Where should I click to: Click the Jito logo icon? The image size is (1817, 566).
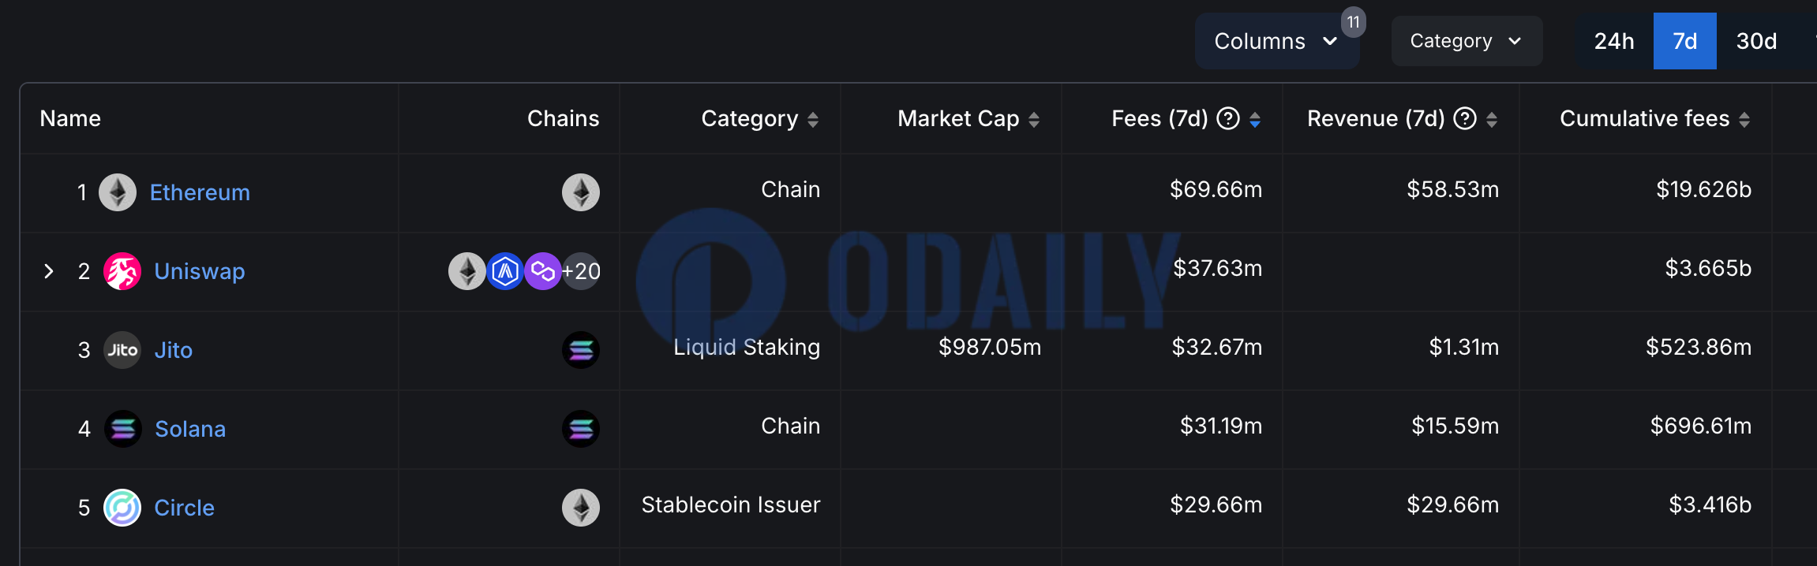pos(122,350)
